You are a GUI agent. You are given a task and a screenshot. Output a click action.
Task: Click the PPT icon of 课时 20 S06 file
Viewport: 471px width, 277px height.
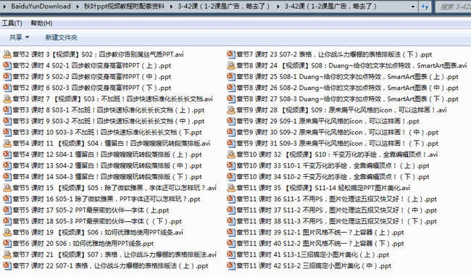coord(7,244)
